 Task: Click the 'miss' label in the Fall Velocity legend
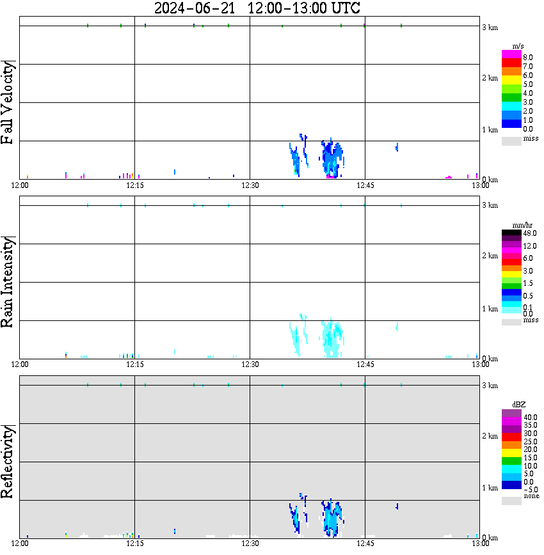(531, 138)
